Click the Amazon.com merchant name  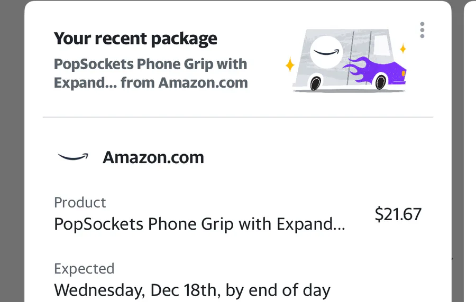pos(153,157)
